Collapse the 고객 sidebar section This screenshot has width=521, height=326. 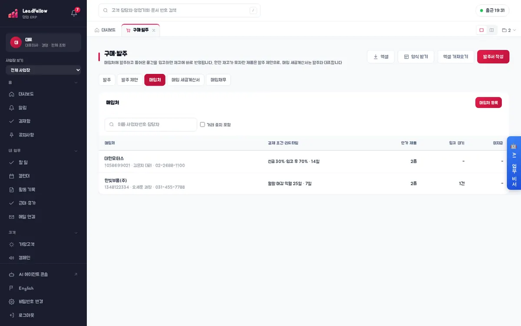point(76,233)
